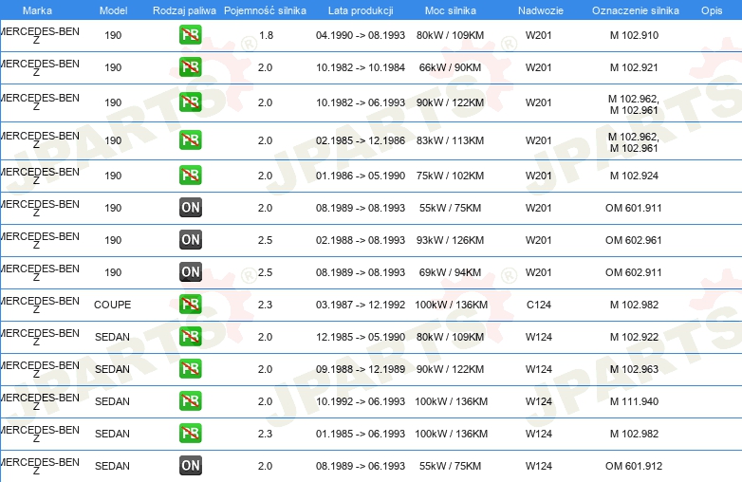742x482 pixels.
Task: Click engine capacity 1.8 cell
Action: click(x=266, y=35)
